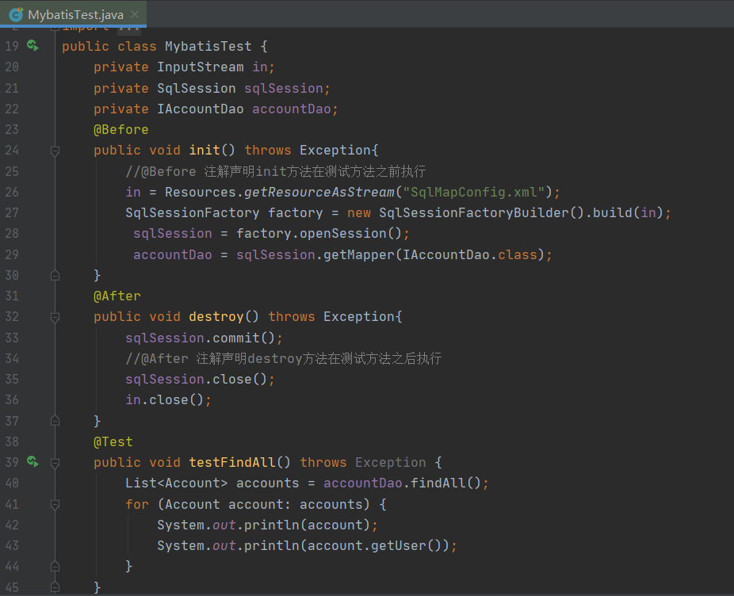Click the testFindAll fold end marker at line 45
Viewport: 734px width, 596px height.
pos(55,587)
